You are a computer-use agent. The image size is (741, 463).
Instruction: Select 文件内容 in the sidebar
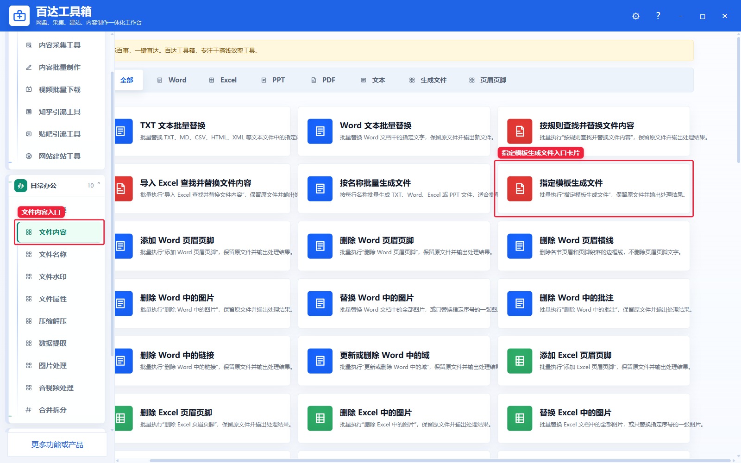(x=59, y=232)
